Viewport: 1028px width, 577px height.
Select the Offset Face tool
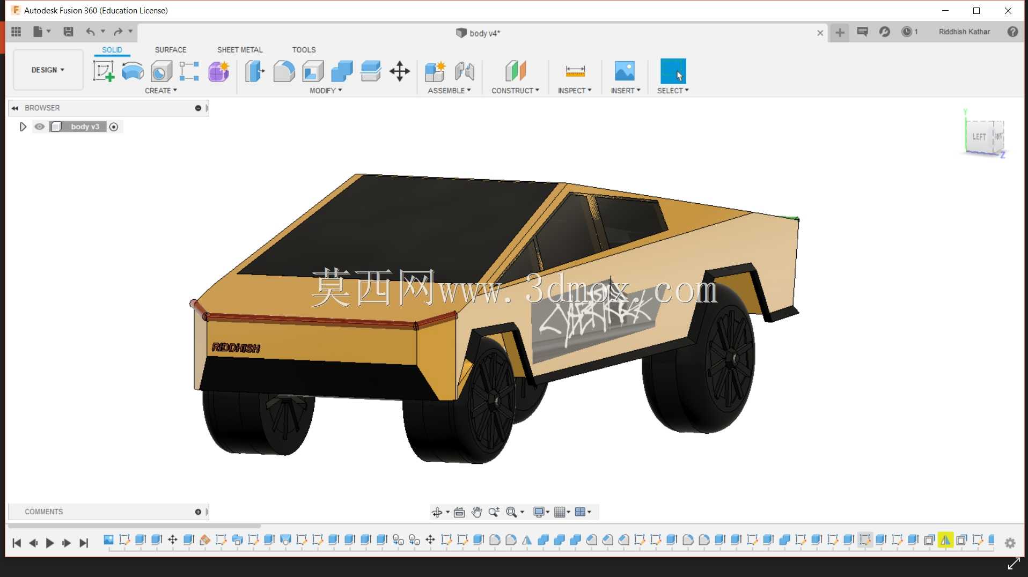point(371,71)
